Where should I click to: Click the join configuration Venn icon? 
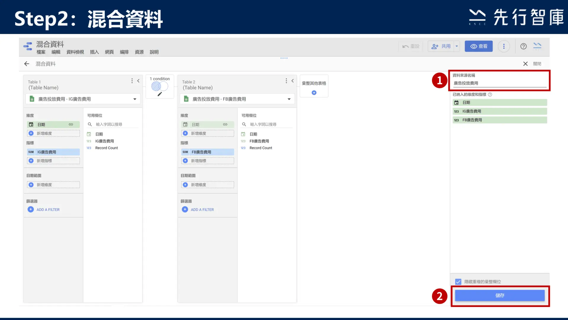159,86
